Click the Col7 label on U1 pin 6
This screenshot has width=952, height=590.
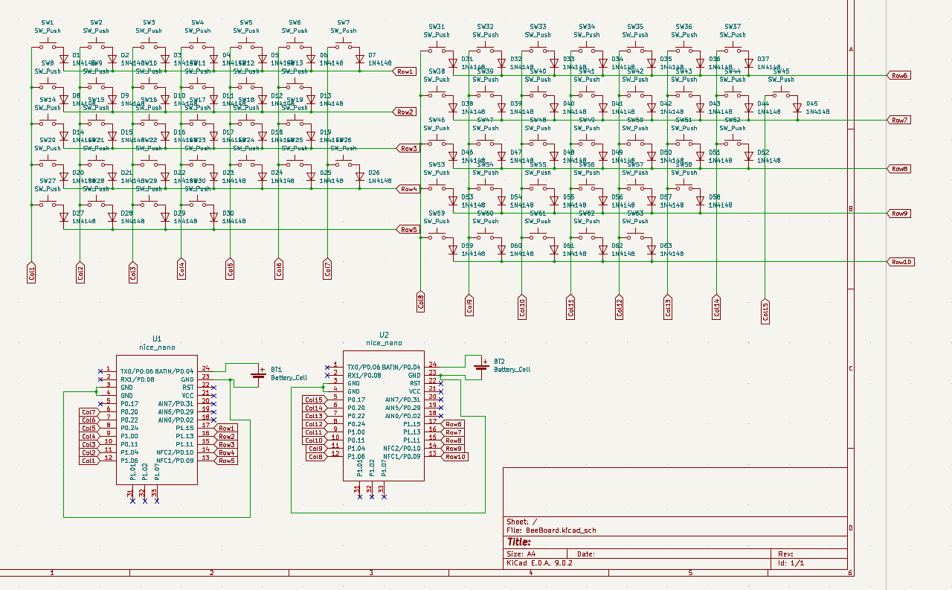pyautogui.click(x=89, y=412)
